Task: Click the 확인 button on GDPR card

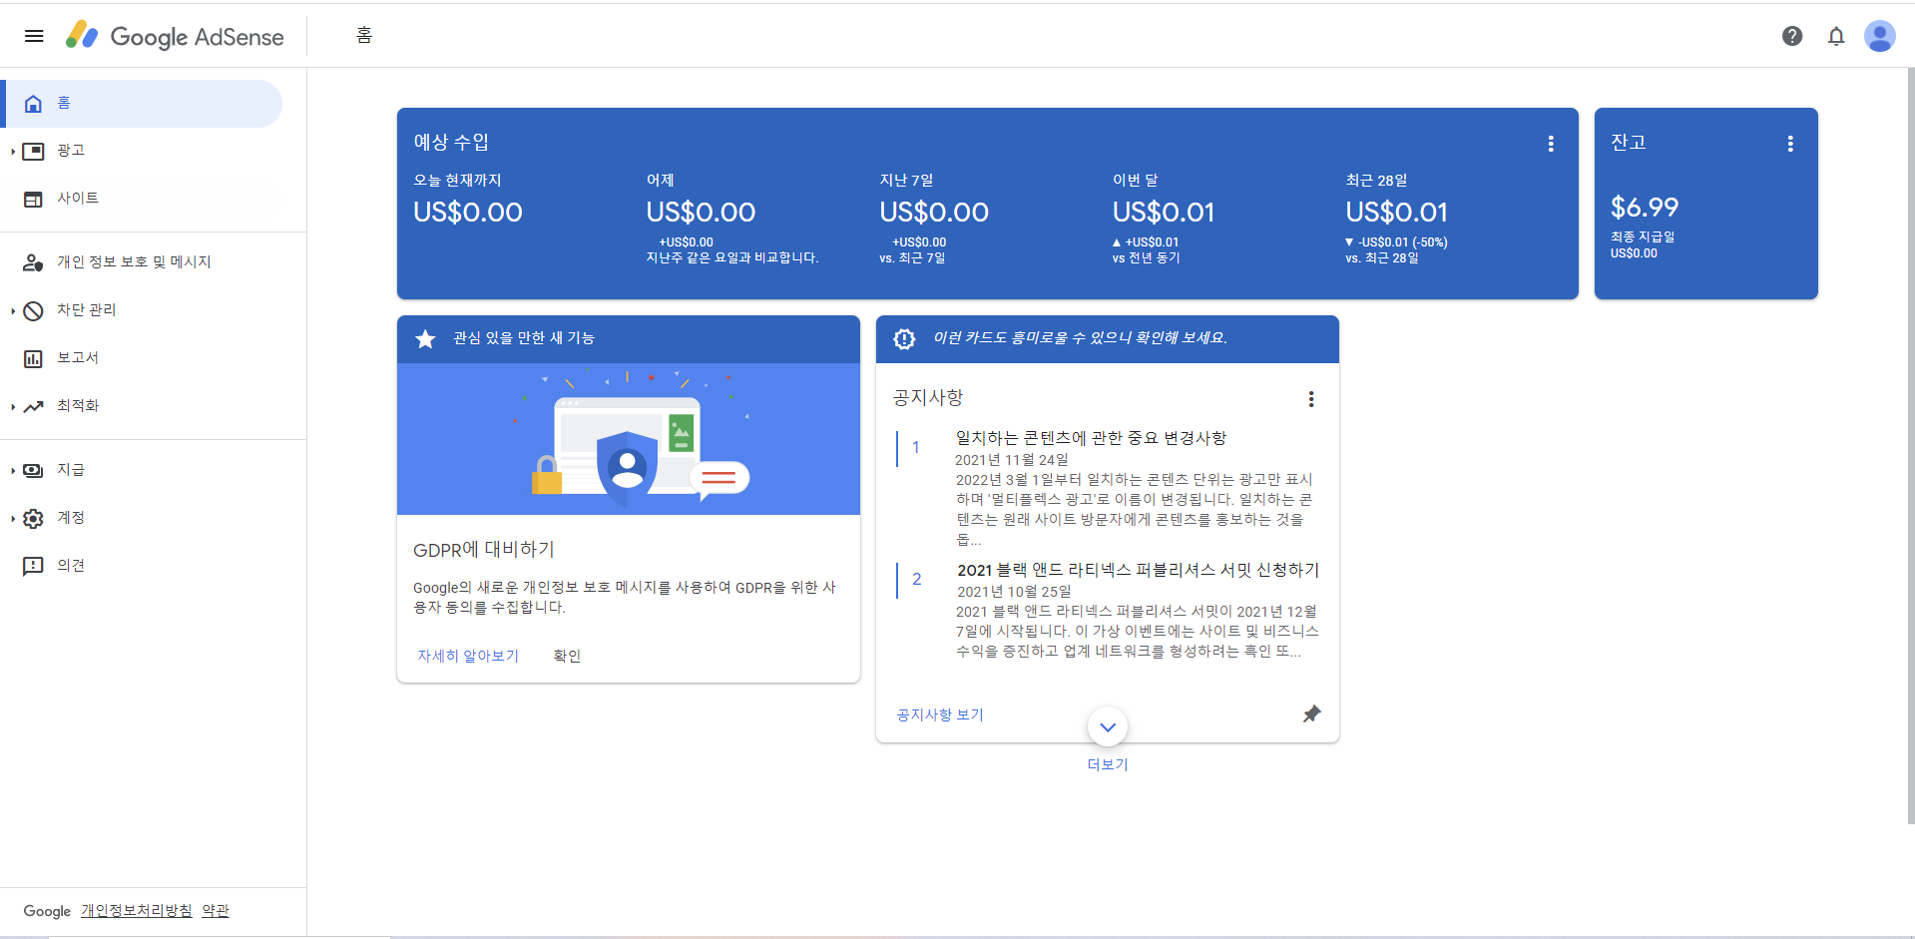Action: click(567, 656)
